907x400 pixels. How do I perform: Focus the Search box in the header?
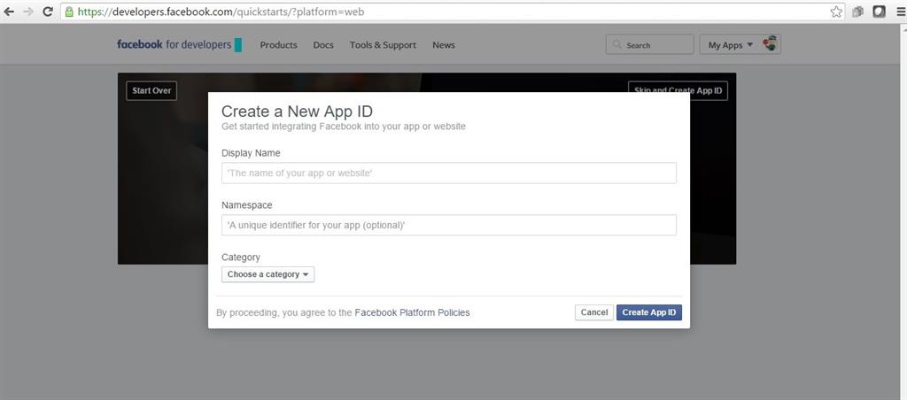tap(649, 44)
